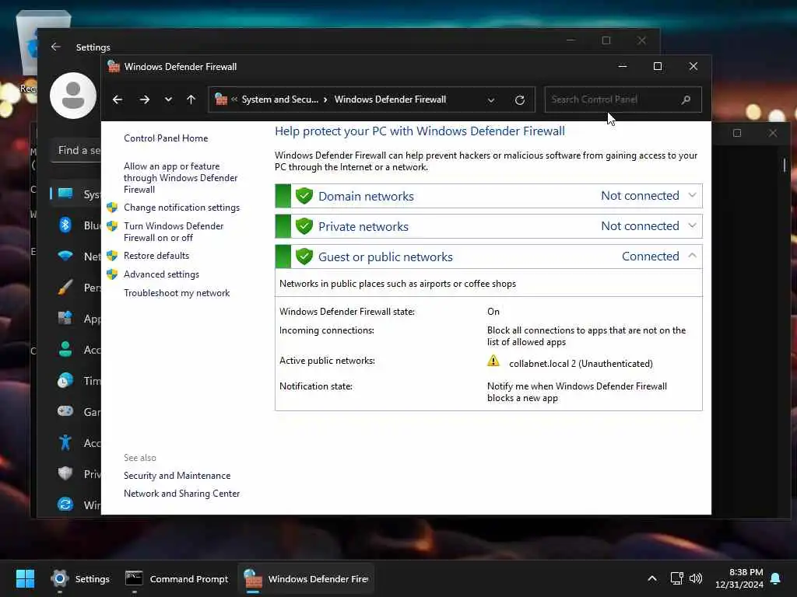
Task: Click the search magnifier icon
Action: point(686,99)
